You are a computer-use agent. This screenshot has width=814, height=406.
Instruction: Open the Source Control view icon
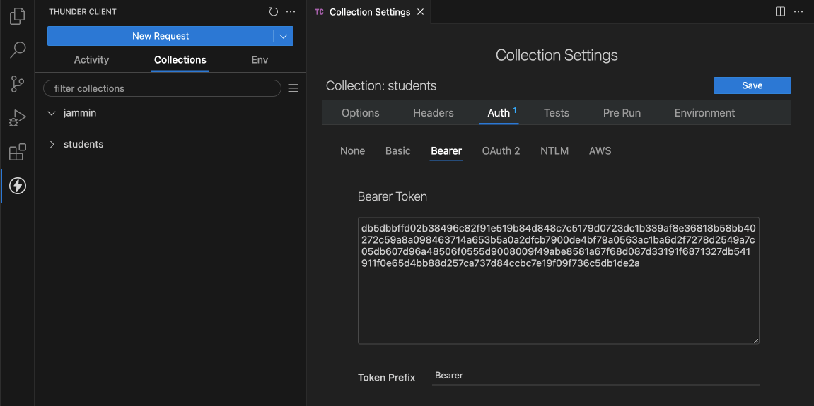coord(18,84)
